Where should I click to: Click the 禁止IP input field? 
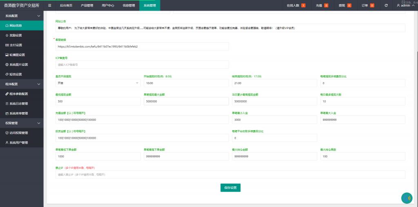point(230,174)
